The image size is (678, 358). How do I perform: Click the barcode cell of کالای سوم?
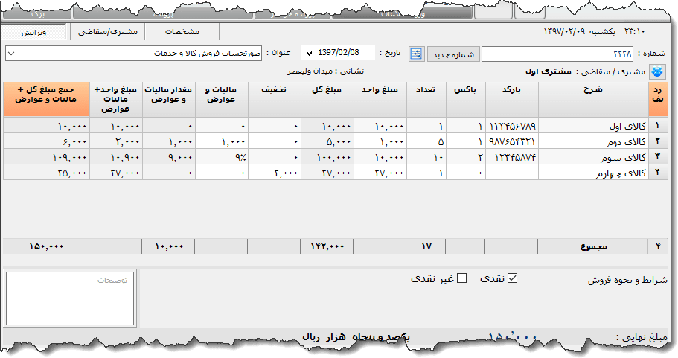(x=511, y=157)
